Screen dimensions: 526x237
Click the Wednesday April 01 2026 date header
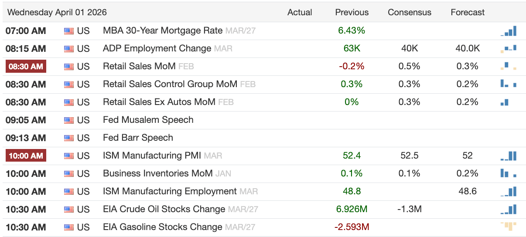click(x=57, y=13)
